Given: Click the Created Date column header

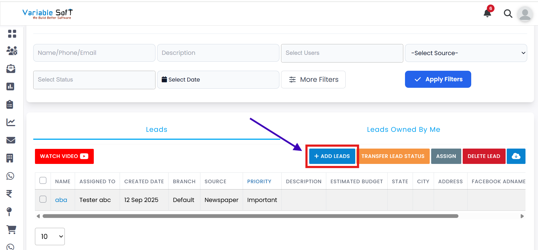Looking at the screenshot, I should coord(144,181).
